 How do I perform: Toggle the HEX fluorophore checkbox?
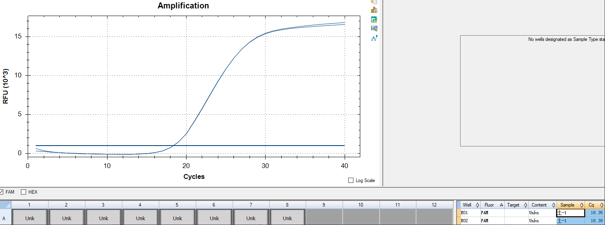click(x=23, y=192)
